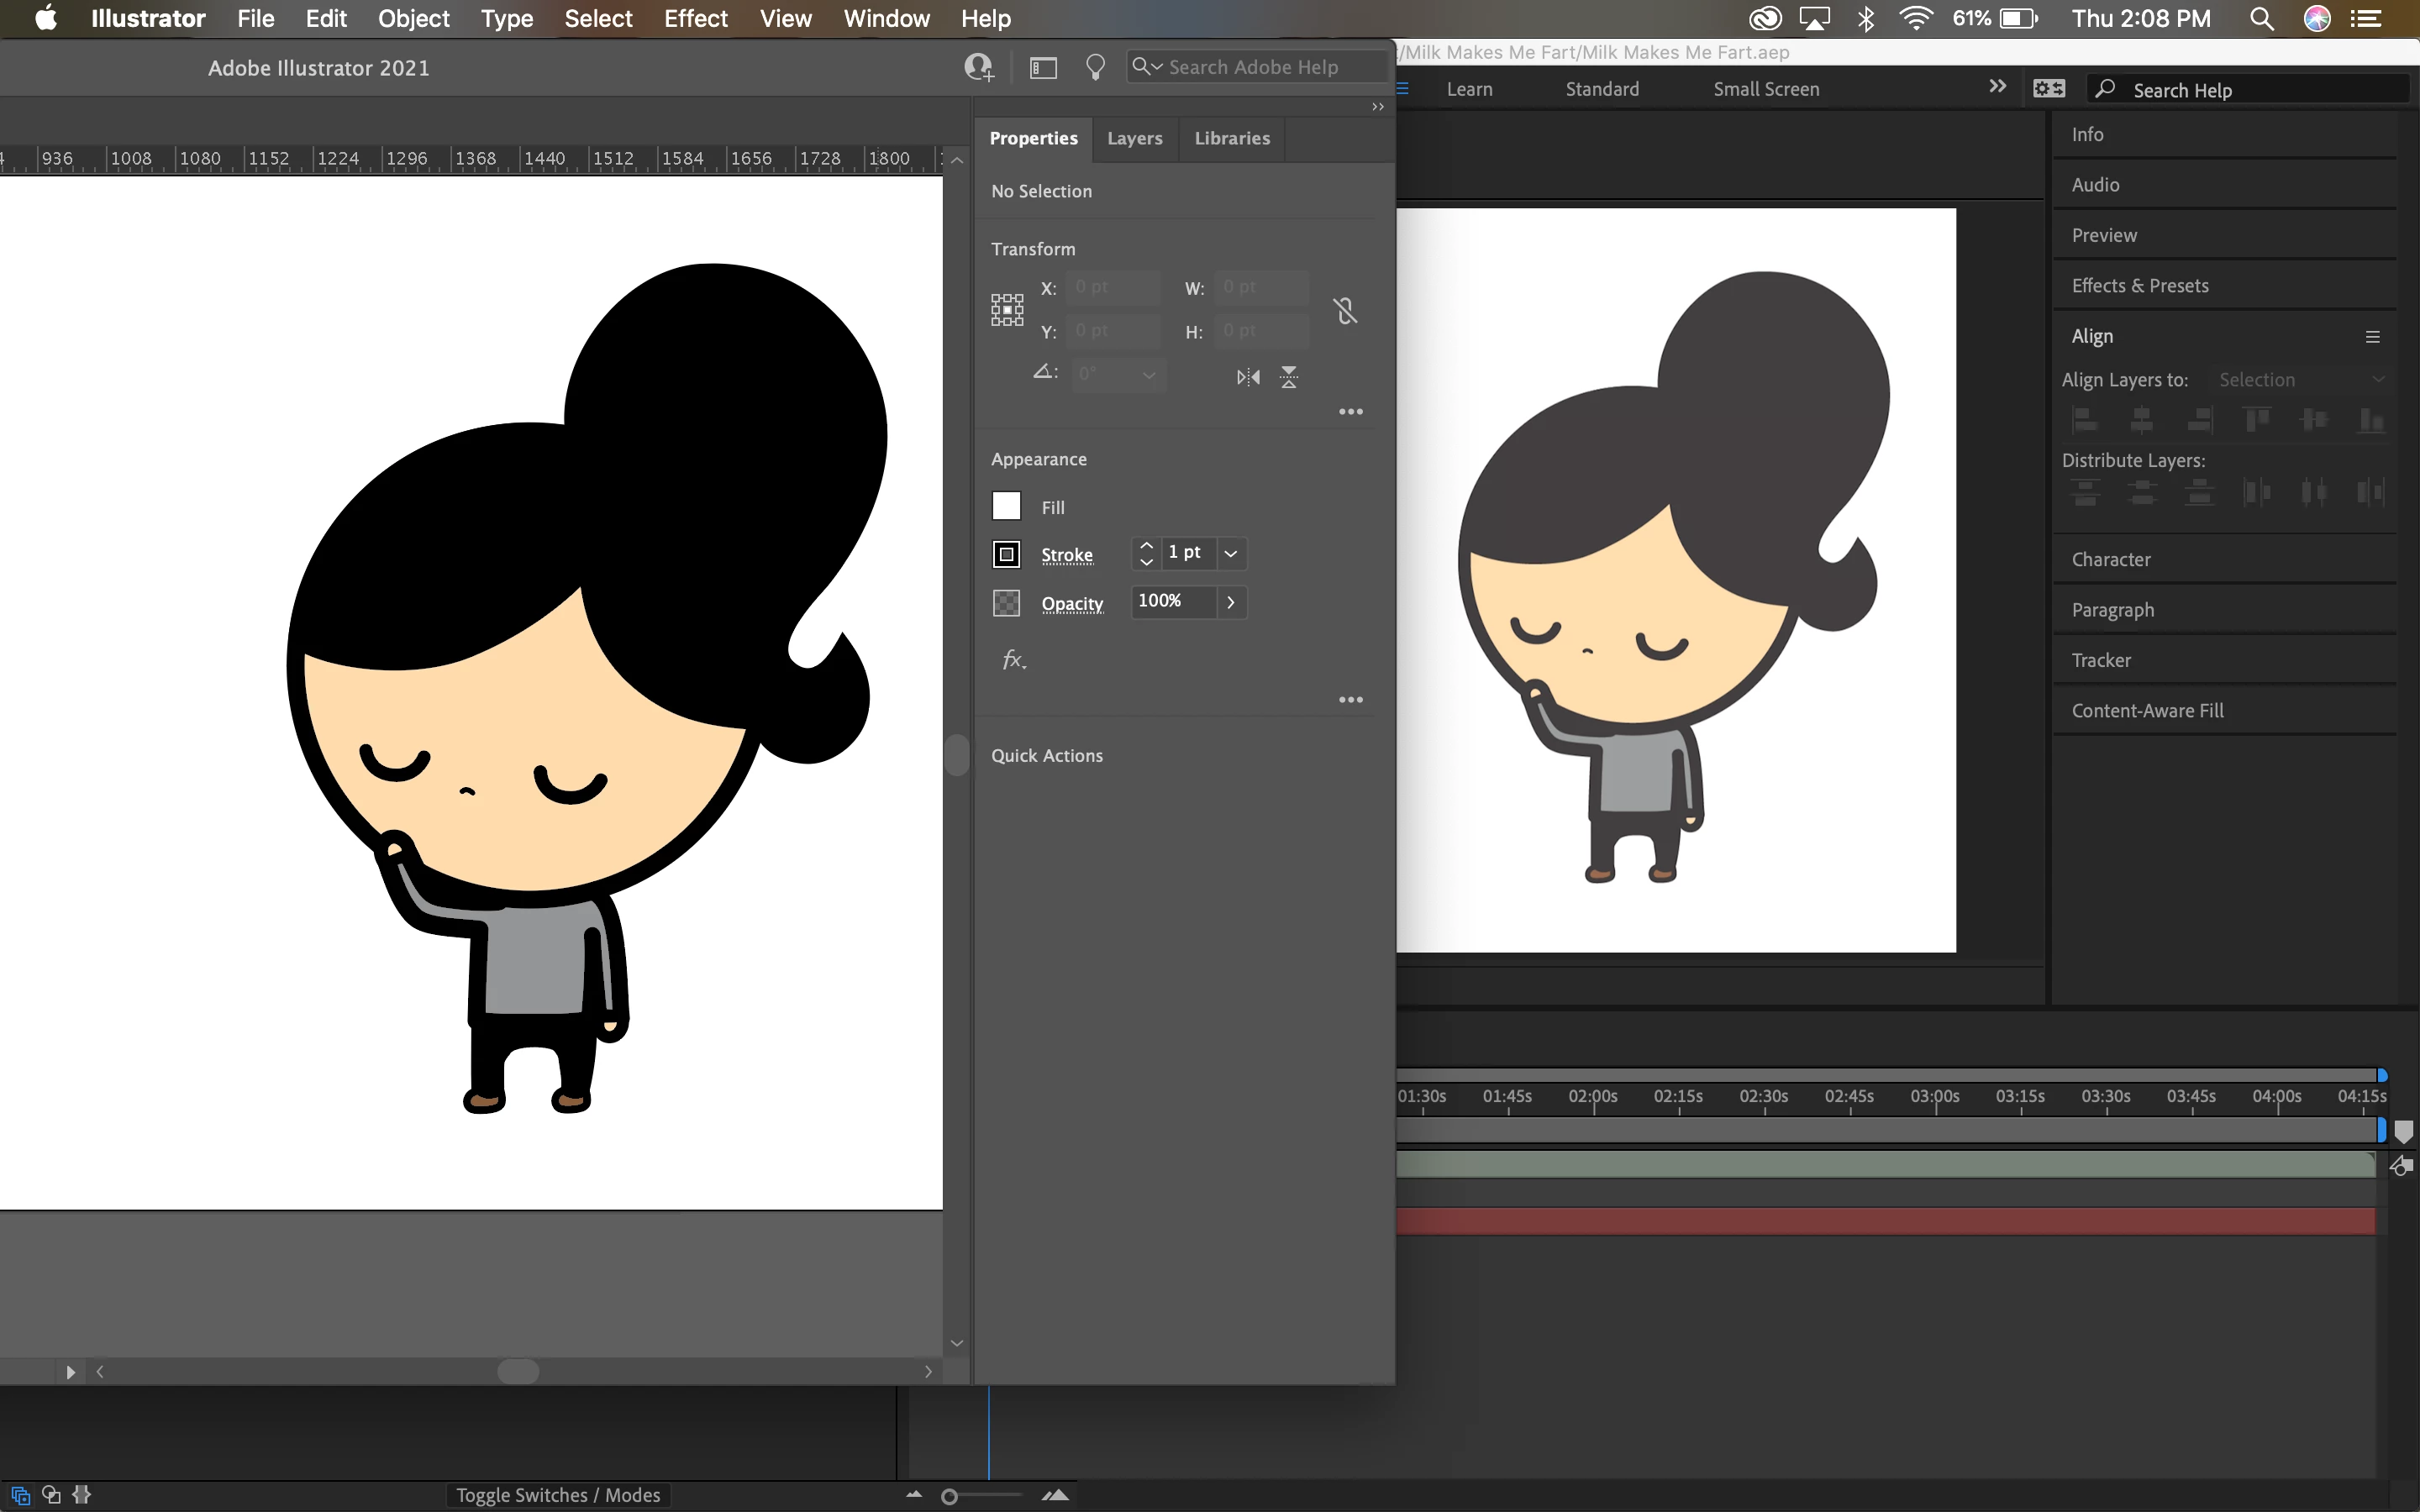
Task: Collapse the panel dock with double chevron
Action: click(1377, 107)
